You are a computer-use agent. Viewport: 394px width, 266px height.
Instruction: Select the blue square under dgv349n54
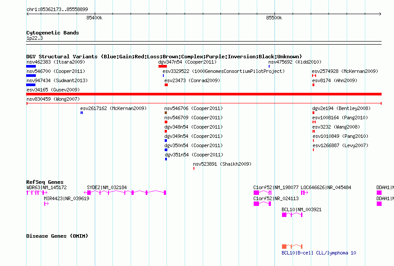(166, 141)
